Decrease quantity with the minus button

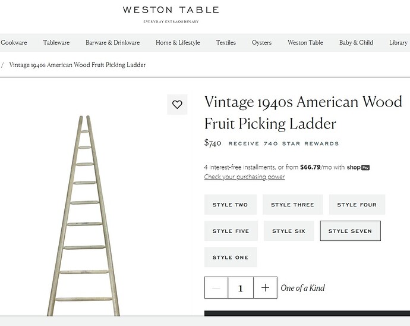[x=216, y=288]
